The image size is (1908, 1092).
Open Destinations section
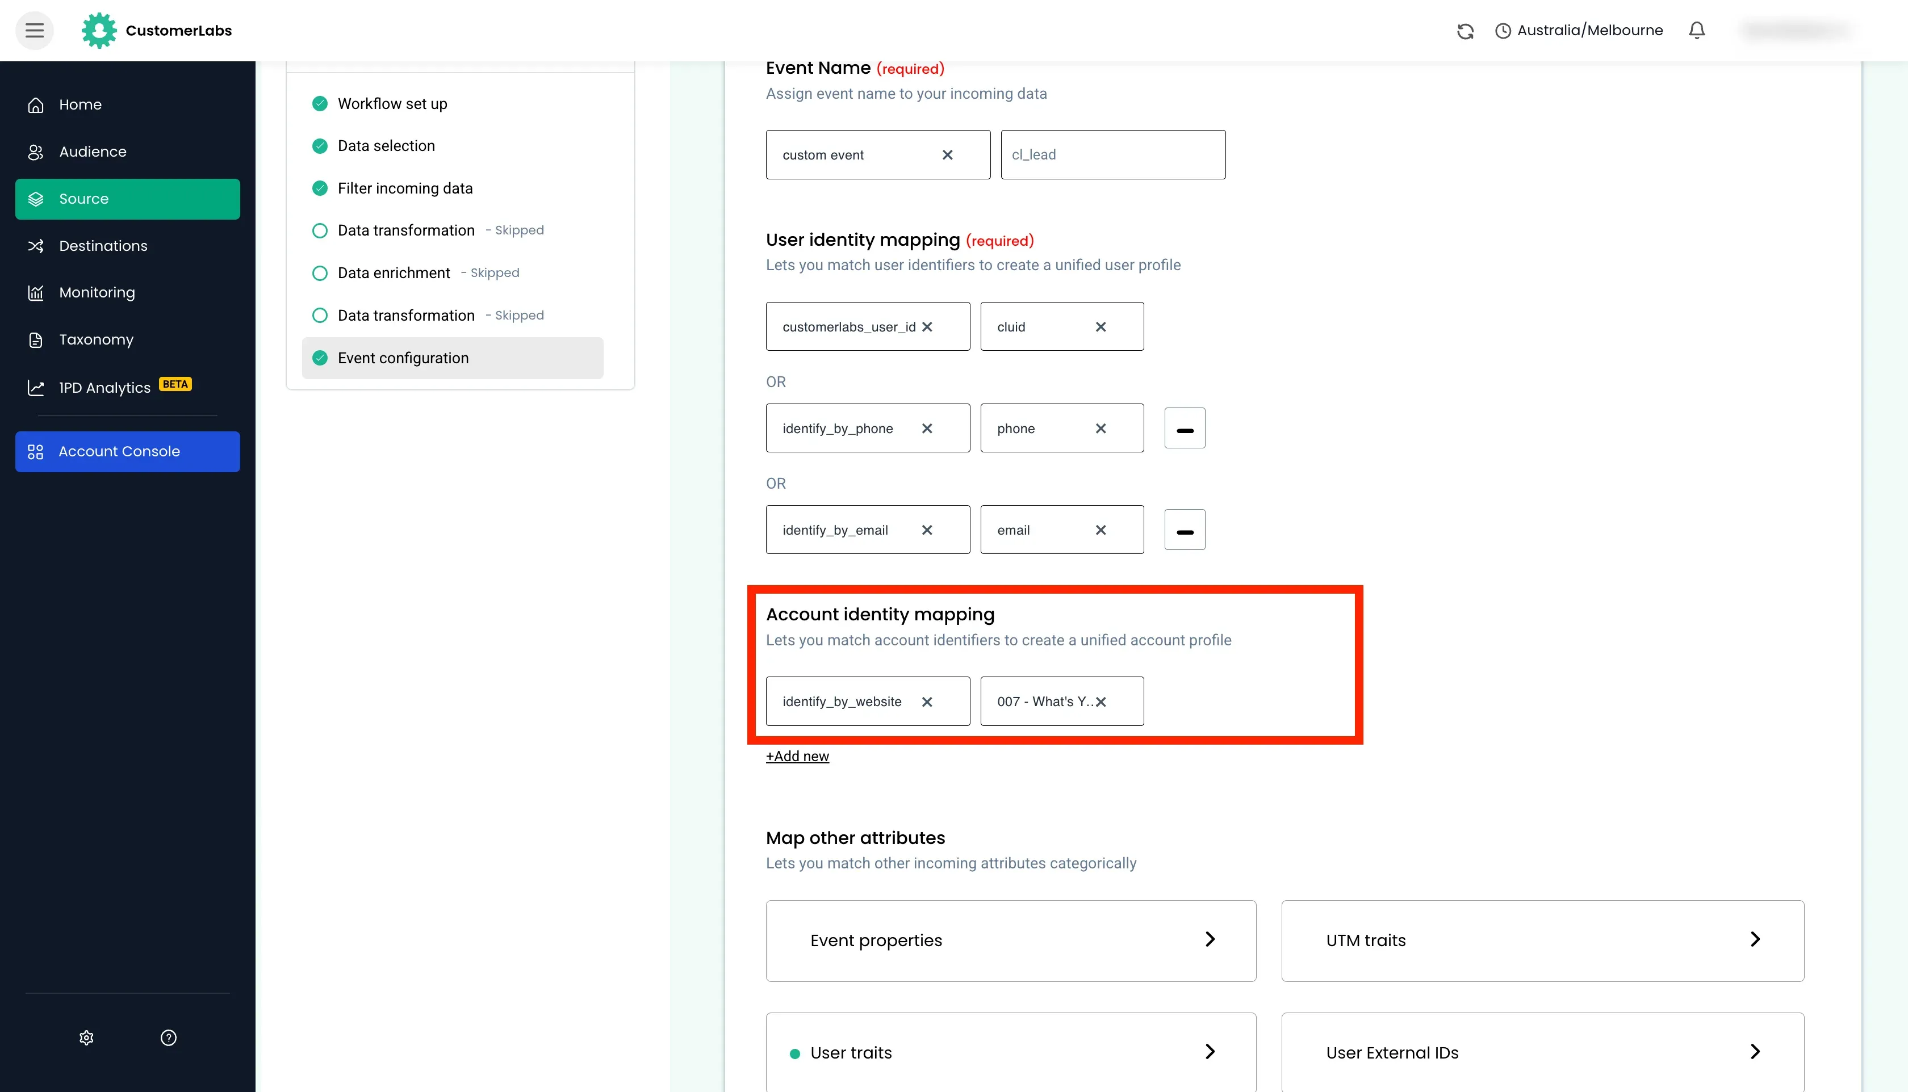tap(128, 246)
